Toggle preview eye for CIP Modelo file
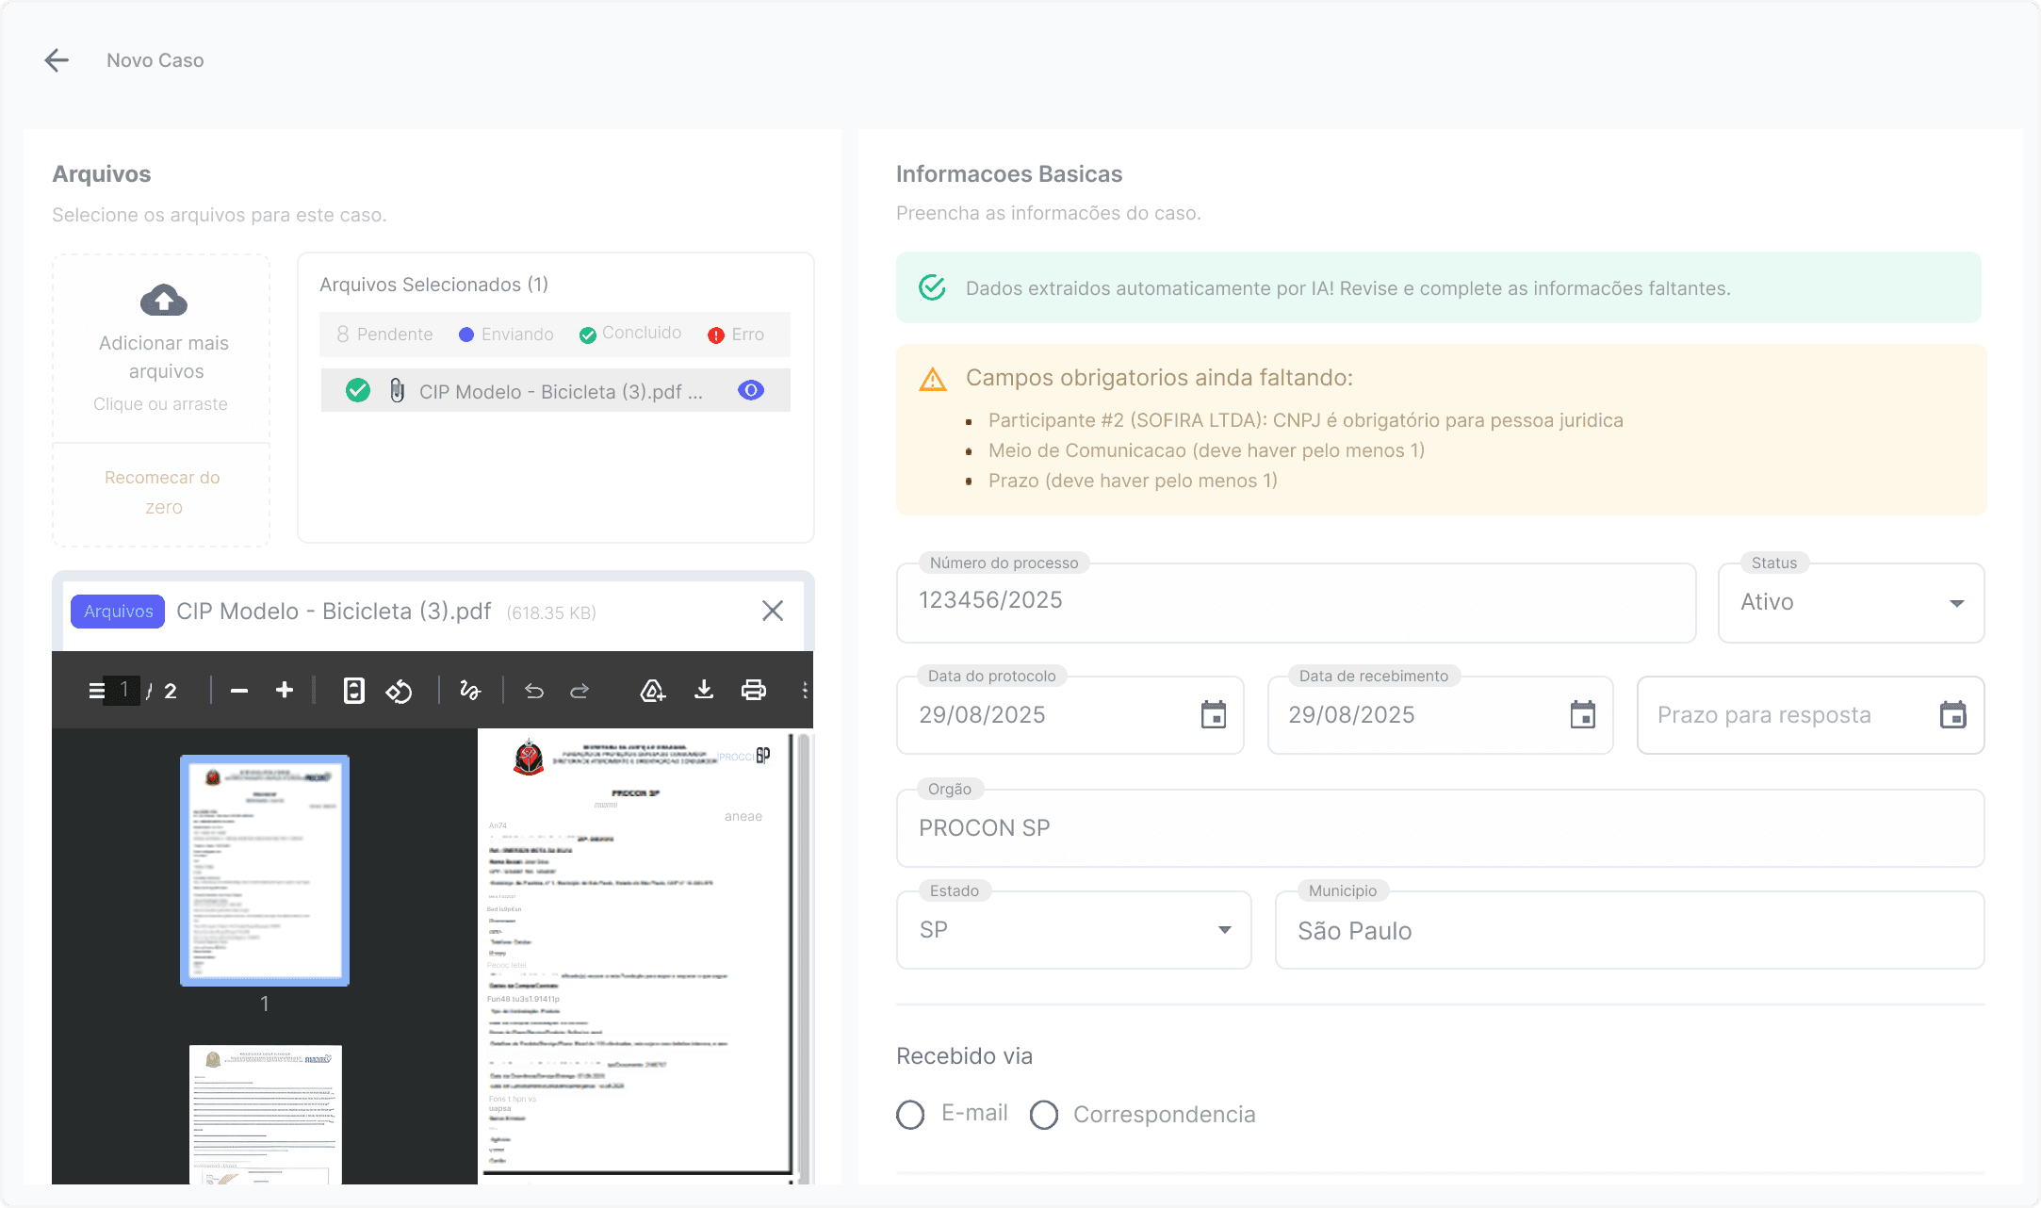Image resolution: width=2041 pixels, height=1208 pixels. click(x=751, y=390)
